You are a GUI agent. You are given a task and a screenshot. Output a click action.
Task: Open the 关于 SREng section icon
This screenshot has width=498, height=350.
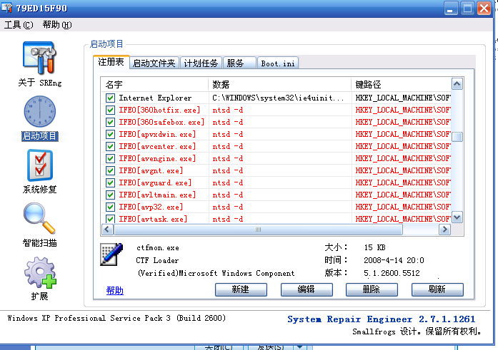(x=40, y=58)
